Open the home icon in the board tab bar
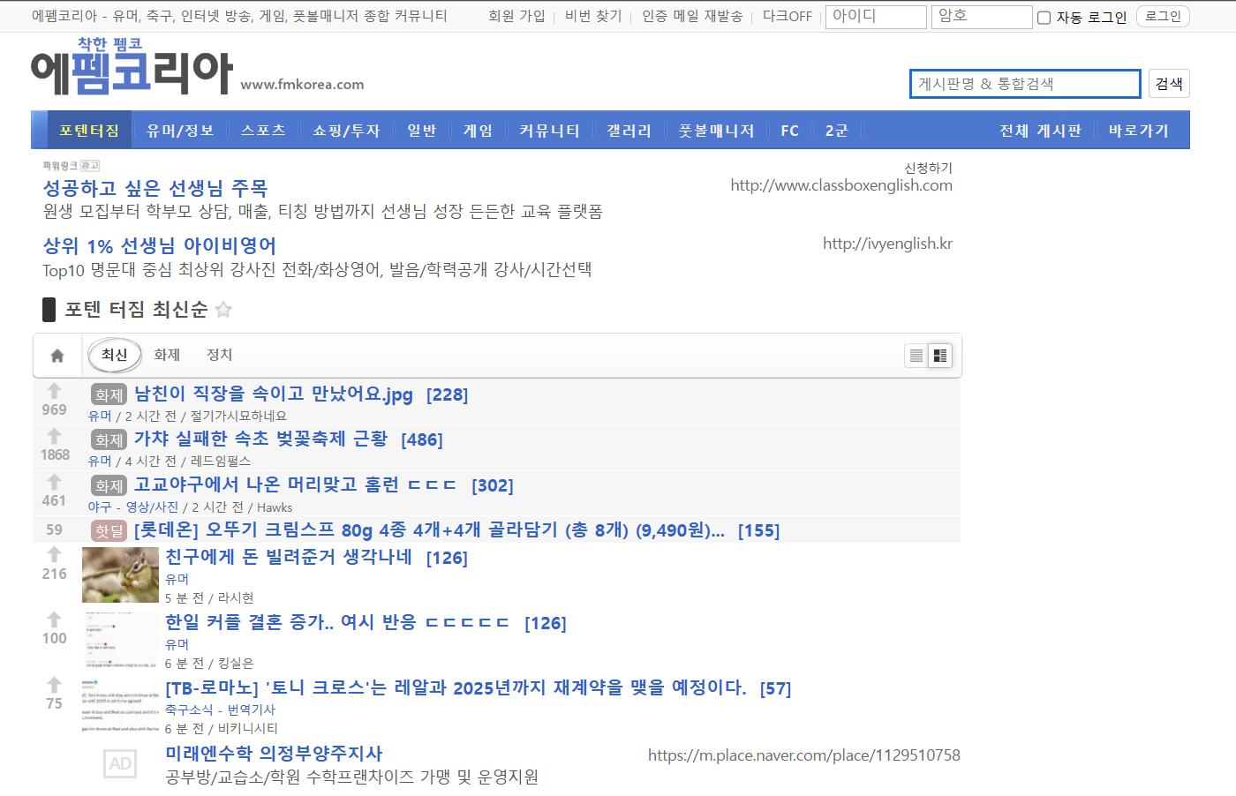The width and height of the screenshot is (1236, 796). coord(57,356)
